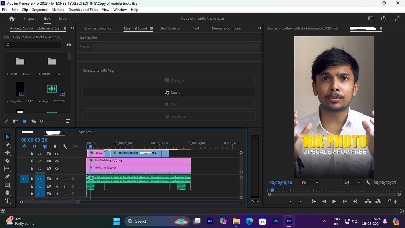Click the Lift button in monitor
The height and width of the screenshot is (228, 405).
point(368,201)
